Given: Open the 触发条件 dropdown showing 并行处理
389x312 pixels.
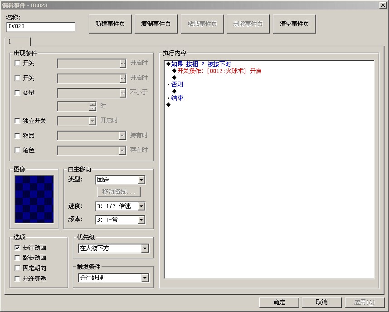Looking at the screenshot, I should click(114, 278).
